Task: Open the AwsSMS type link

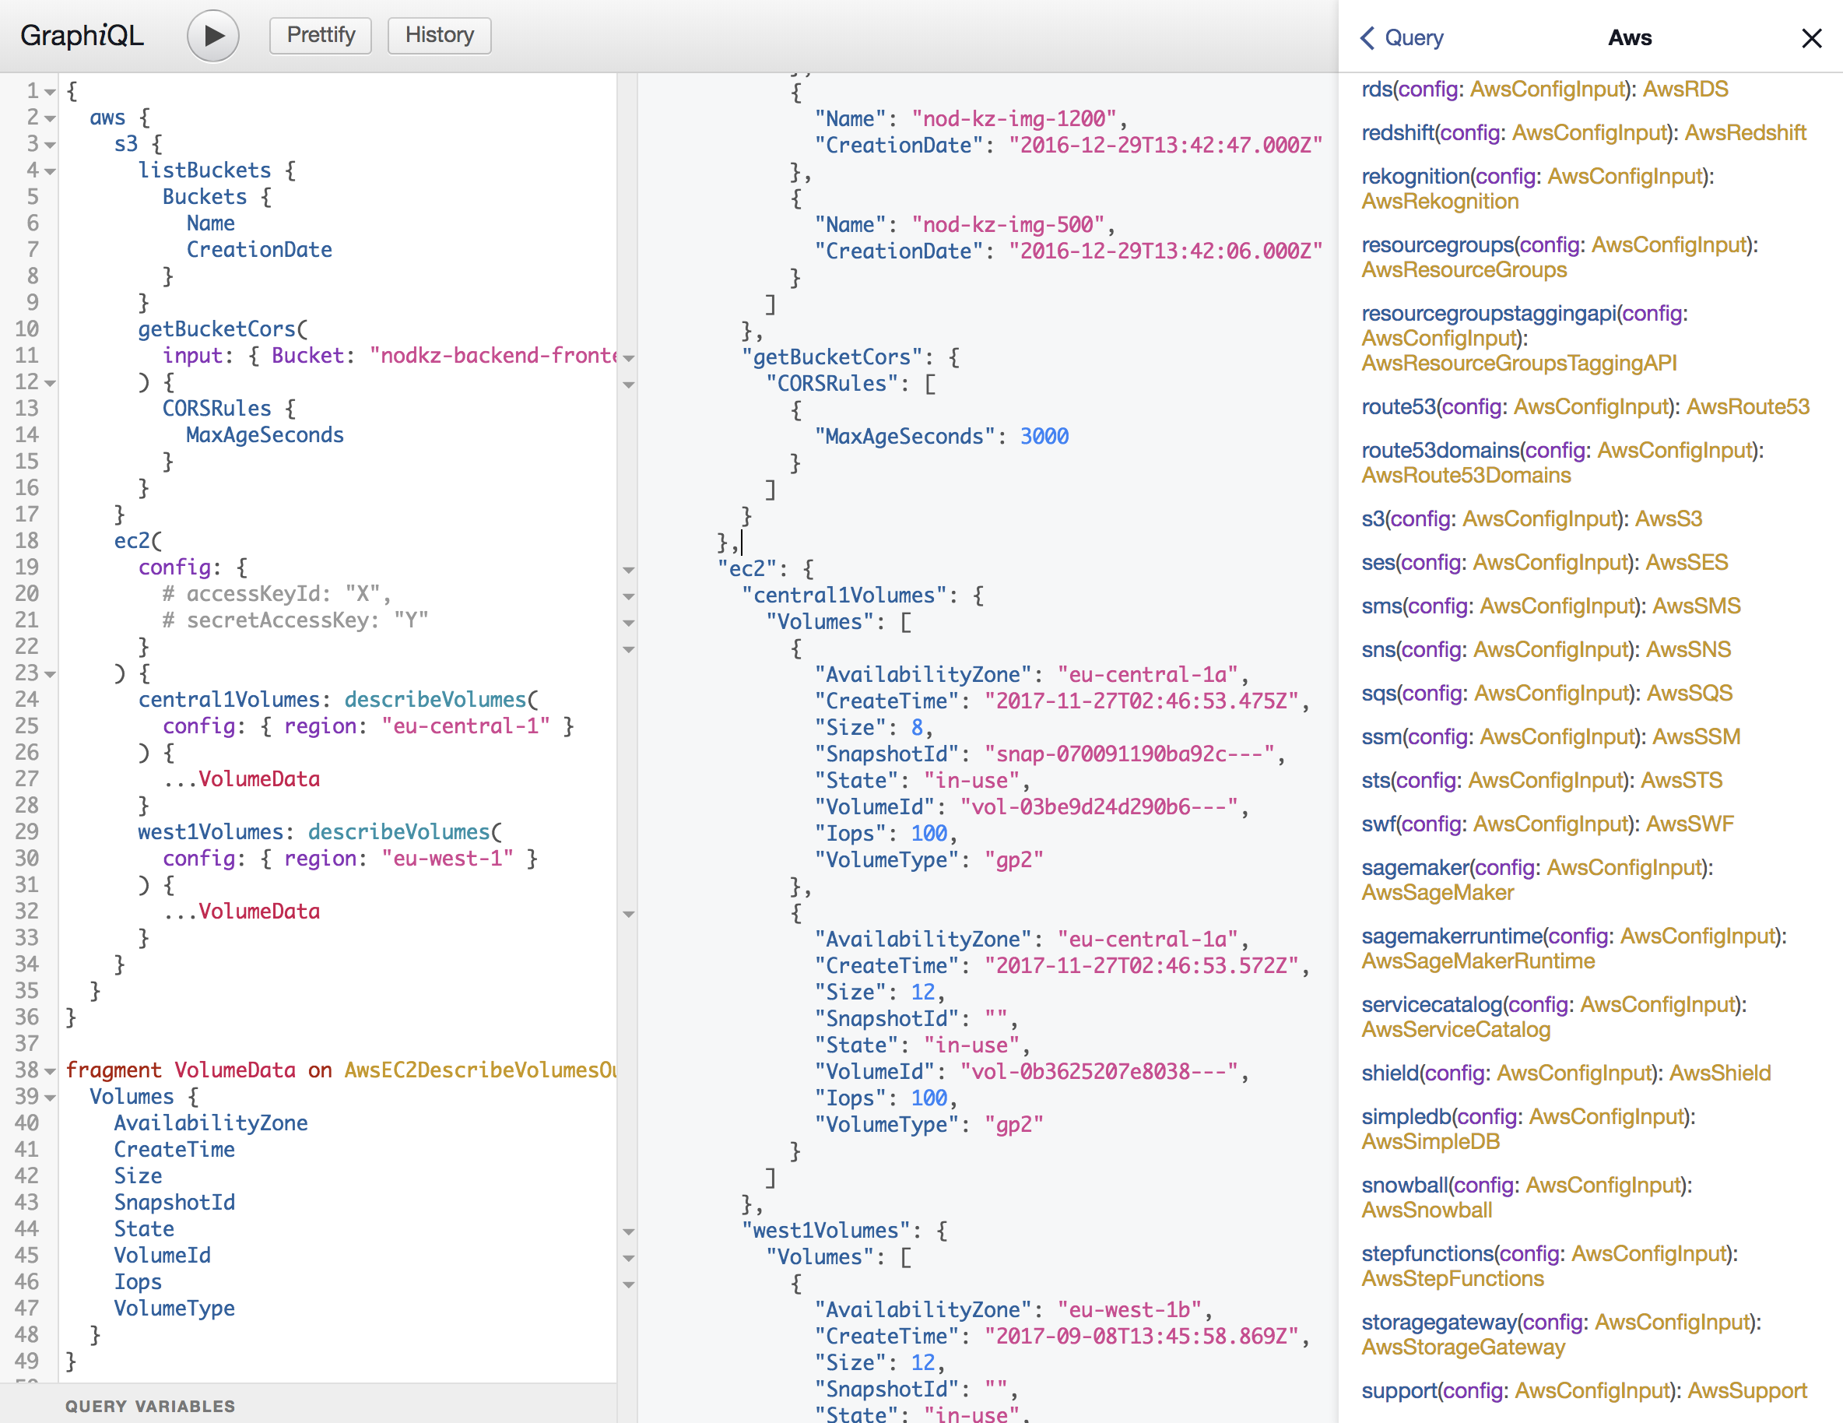Action: point(1696,607)
